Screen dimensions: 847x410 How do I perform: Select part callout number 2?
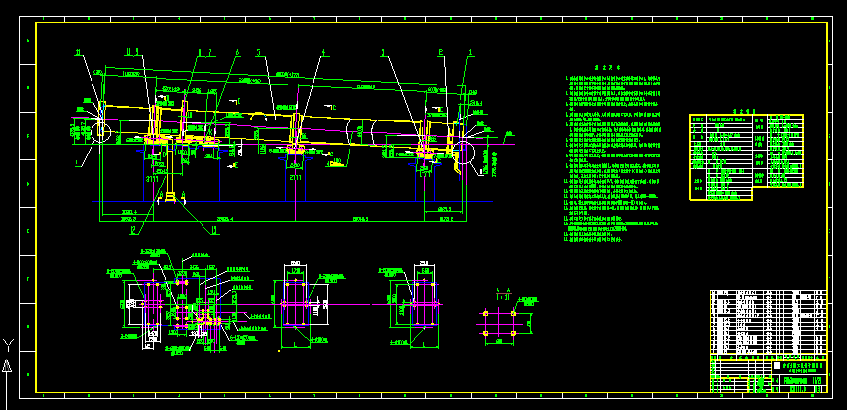click(x=441, y=52)
